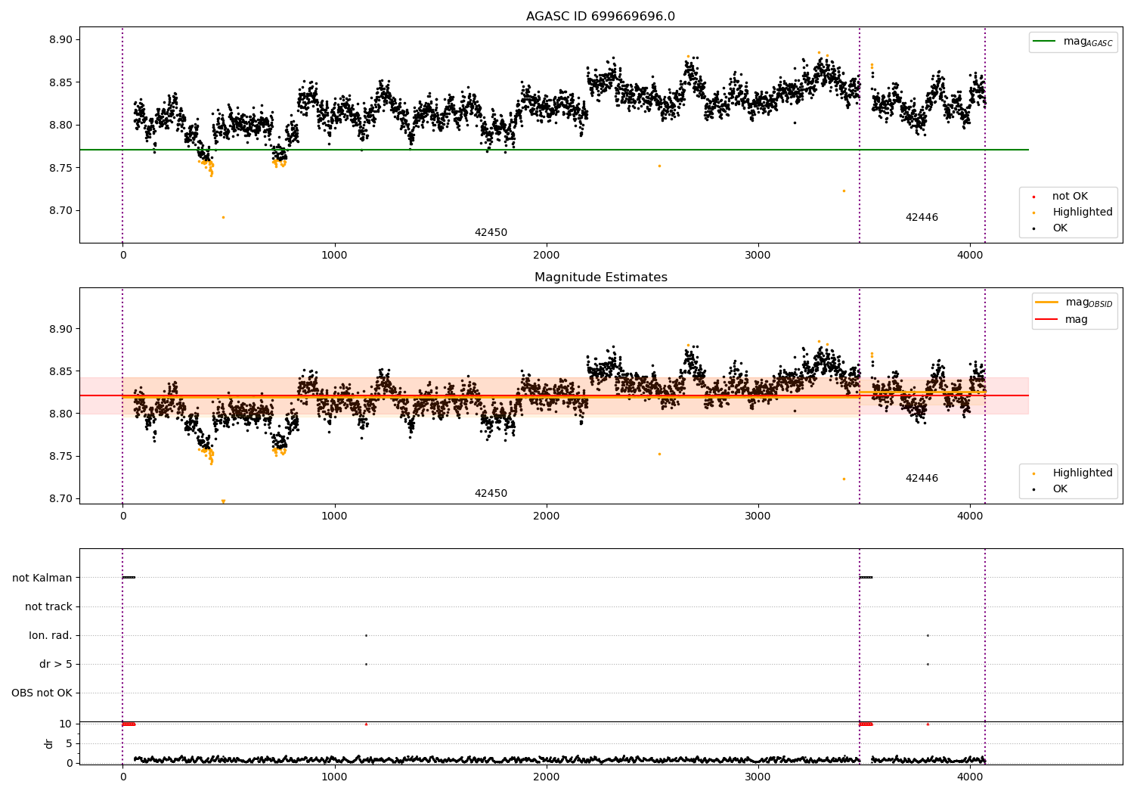The width and height of the screenshot is (1134, 794).
Task: Click the 'not OK' legend entry
Action: tap(1061, 197)
